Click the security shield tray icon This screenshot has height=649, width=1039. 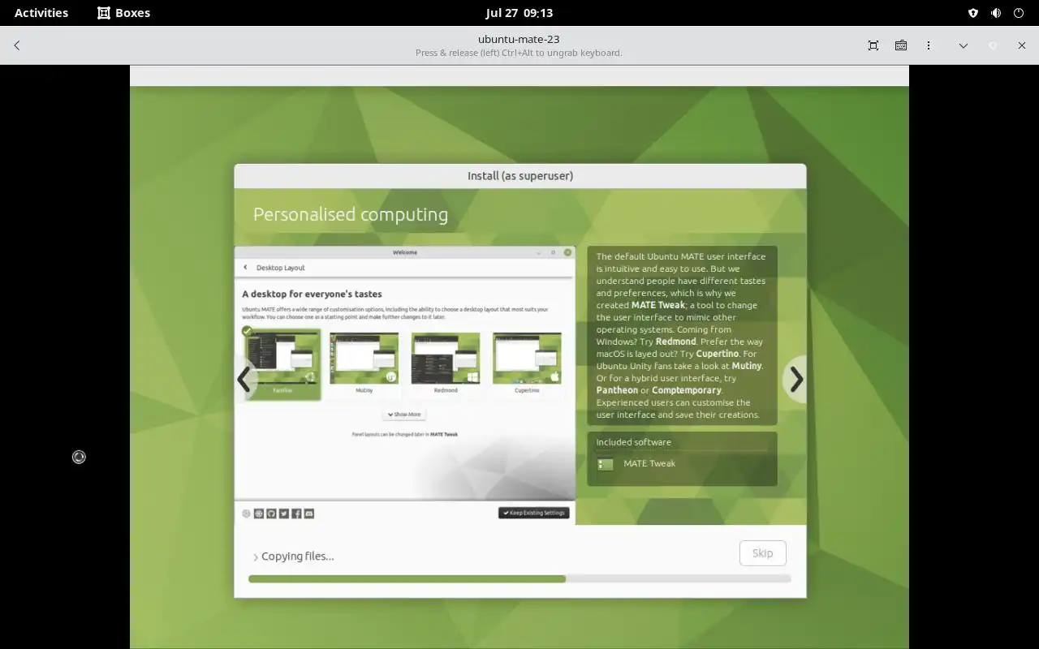pyautogui.click(x=973, y=13)
